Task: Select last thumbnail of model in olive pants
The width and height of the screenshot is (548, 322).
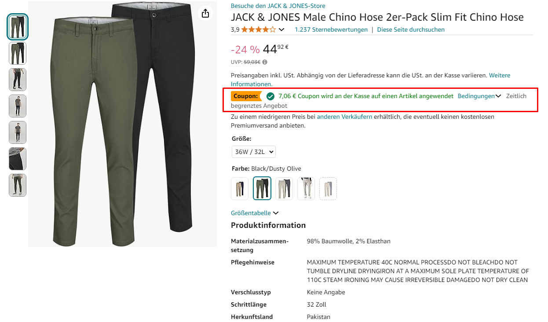Action: [18, 185]
